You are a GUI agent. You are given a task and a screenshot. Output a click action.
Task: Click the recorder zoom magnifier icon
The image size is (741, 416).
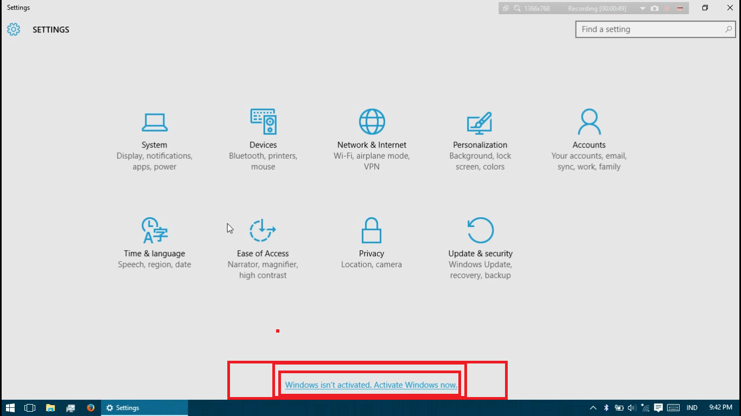pyautogui.click(x=517, y=9)
